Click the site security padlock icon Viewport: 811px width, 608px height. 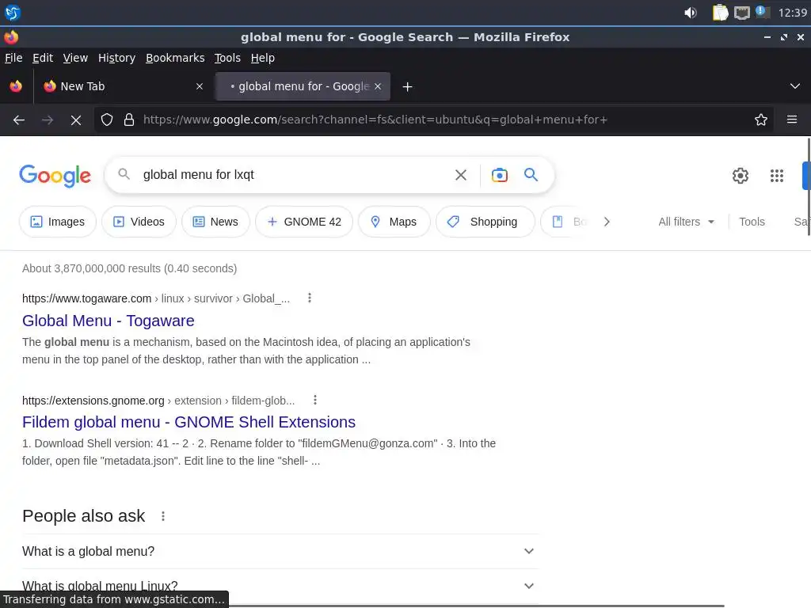pos(129,120)
